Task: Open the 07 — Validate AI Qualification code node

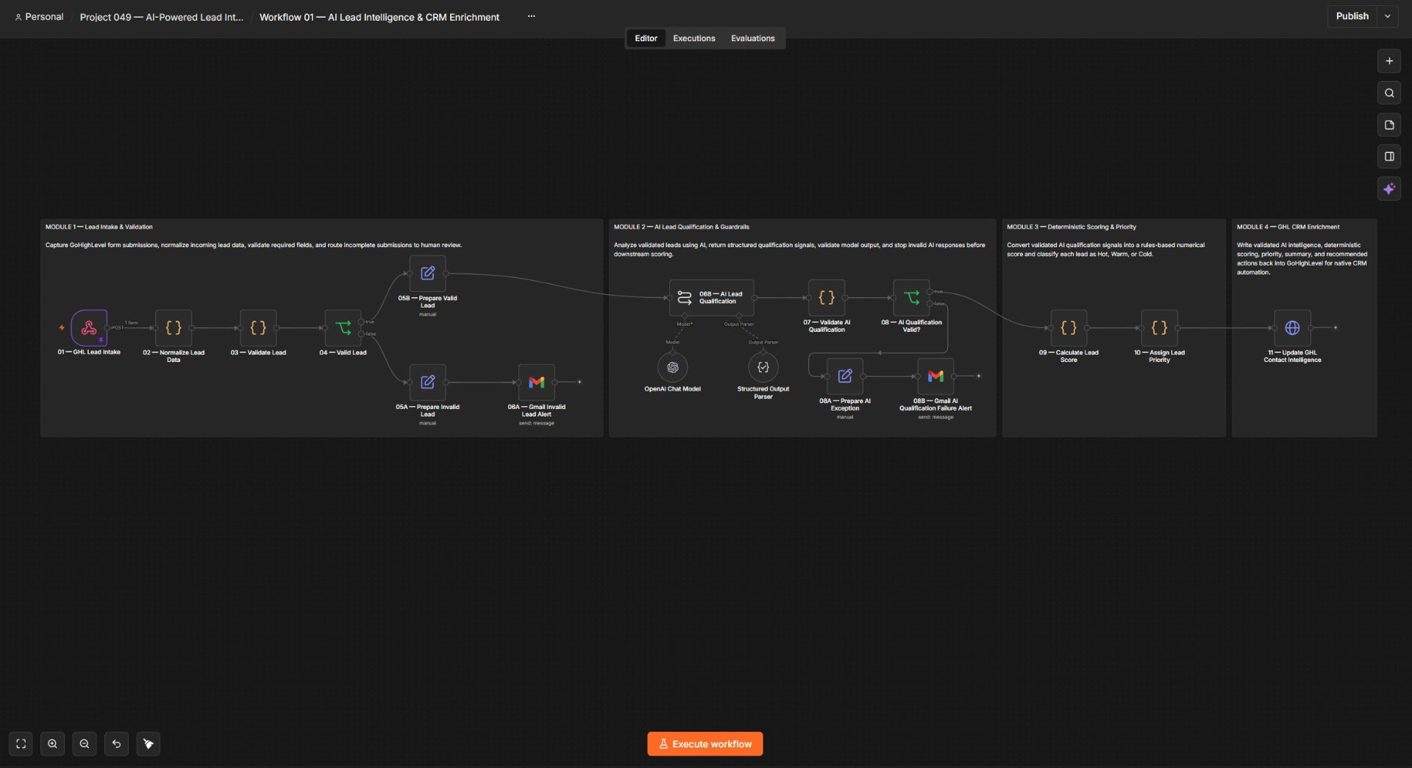Action: [827, 298]
